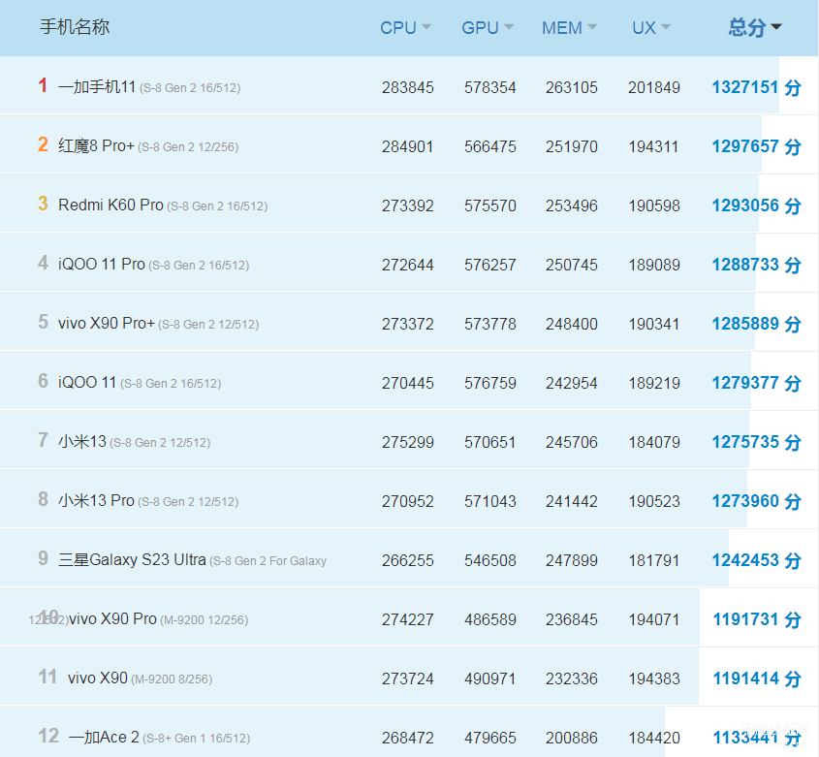Click rank number 12 beside 一加Ace 2
Image resolution: width=819 pixels, height=757 pixels.
pyautogui.click(x=48, y=736)
